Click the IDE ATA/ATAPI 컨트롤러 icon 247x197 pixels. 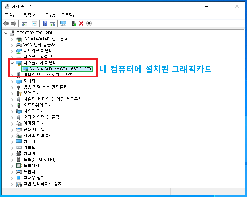click(x=19, y=39)
